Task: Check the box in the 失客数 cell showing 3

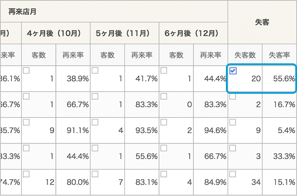Action: 232,148
